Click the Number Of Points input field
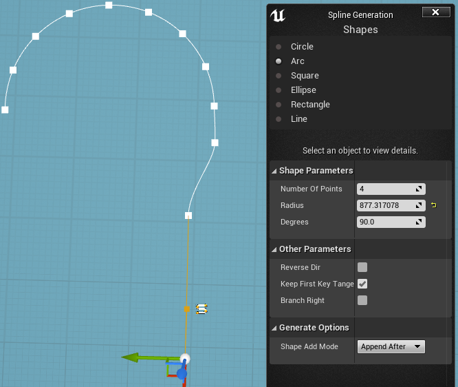 point(391,189)
